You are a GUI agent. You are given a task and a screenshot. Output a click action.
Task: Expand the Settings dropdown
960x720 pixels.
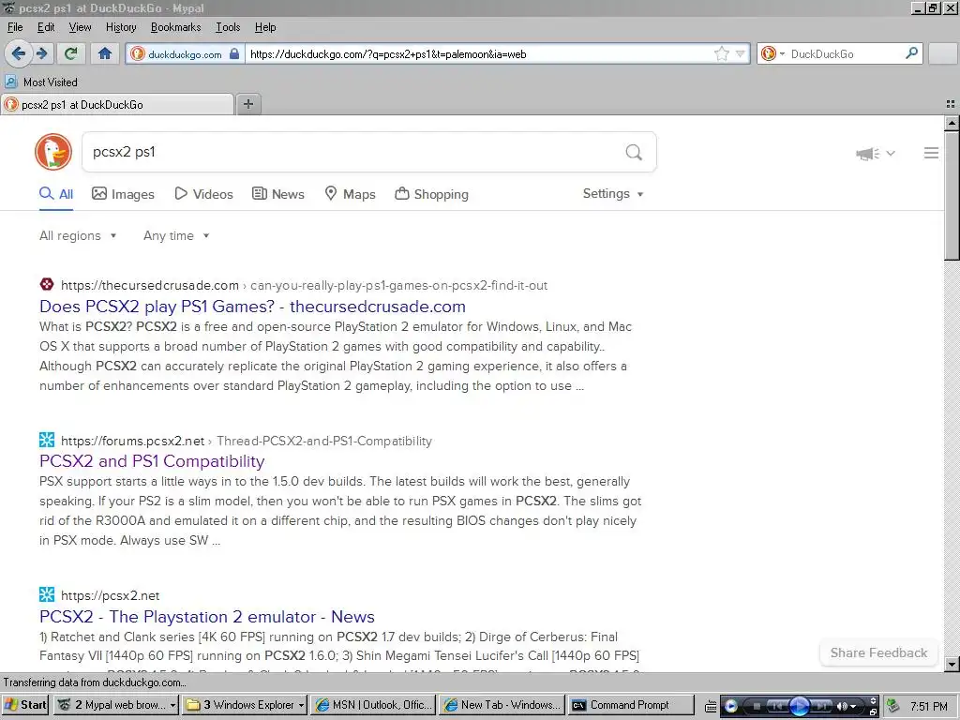pos(613,193)
